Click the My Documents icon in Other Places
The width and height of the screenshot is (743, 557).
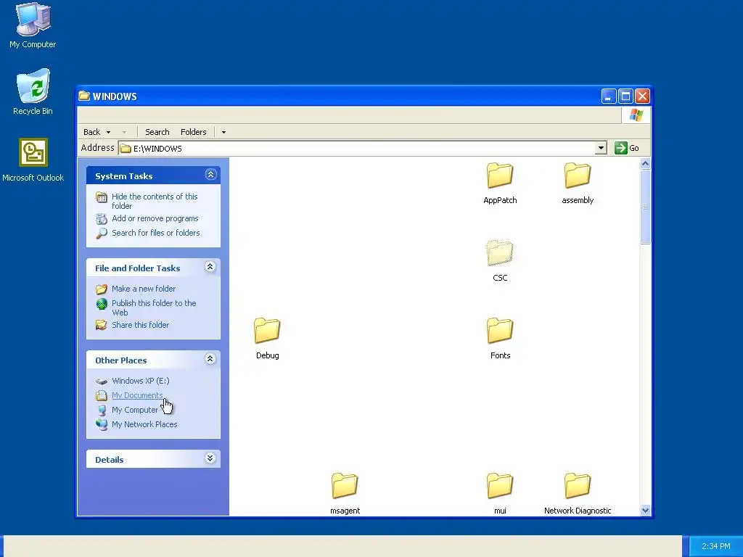pyautogui.click(x=102, y=395)
